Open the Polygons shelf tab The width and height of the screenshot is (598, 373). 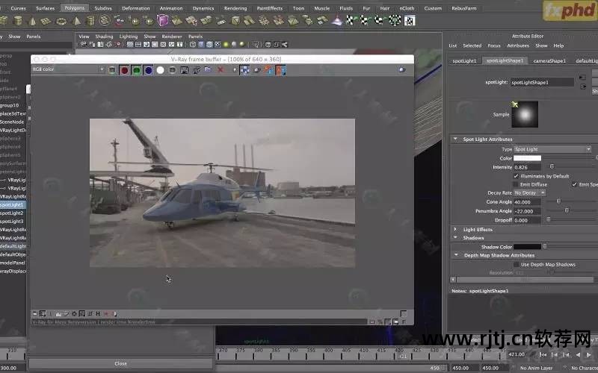[x=74, y=8]
